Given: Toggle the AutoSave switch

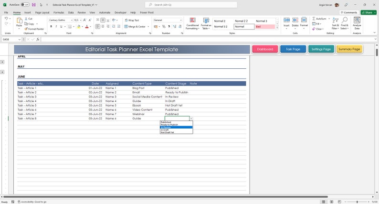Looking at the screenshot, I should coord(25,5).
